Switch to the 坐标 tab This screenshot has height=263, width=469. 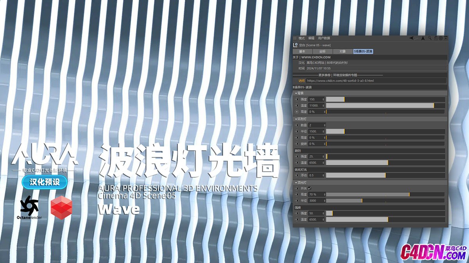tap(322, 51)
